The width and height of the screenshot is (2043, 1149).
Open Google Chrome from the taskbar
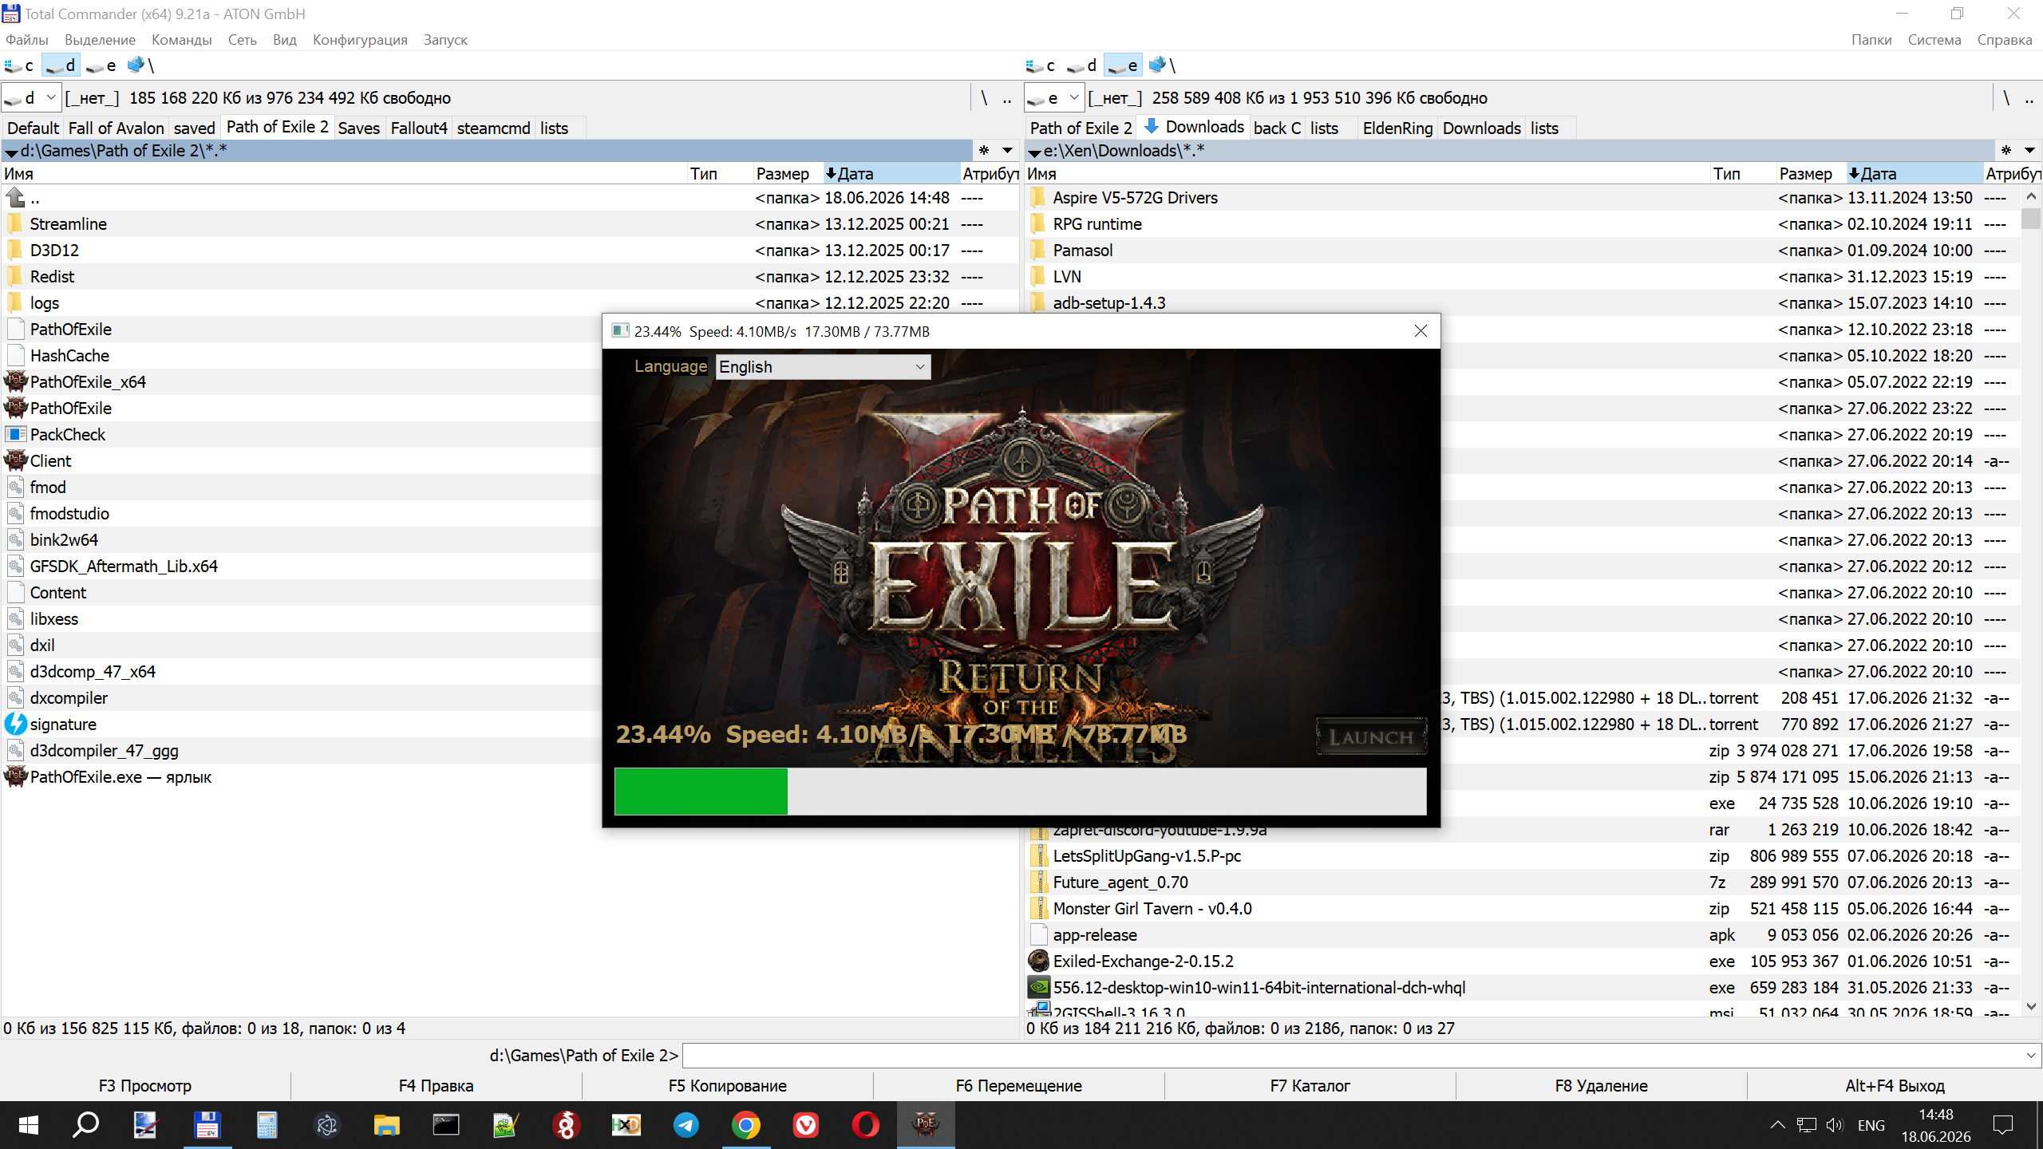(x=746, y=1125)
